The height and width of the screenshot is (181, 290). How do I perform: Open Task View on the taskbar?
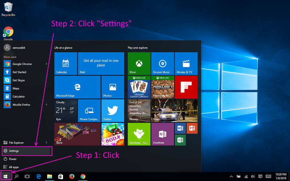pyautogui.click(x=27, y=176)
